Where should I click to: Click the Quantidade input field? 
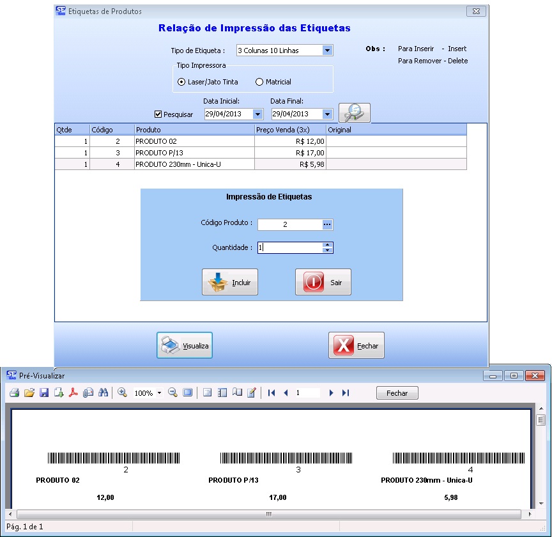pos(289,247)
